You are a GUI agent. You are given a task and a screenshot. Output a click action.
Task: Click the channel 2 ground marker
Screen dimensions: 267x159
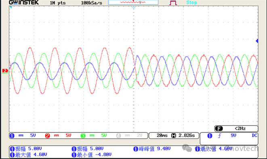pyautogui.click(x=5, y=71)
